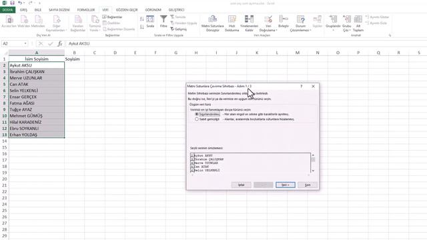Viewport: 427px width, 240px height.
Task: Switch to the EKLE ribbon tab
Action: click(38, 10)
